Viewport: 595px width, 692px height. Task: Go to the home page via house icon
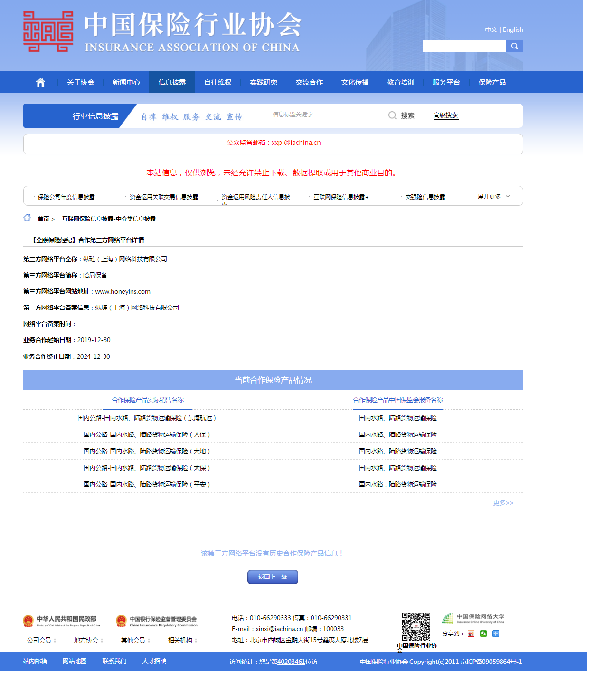40,82
